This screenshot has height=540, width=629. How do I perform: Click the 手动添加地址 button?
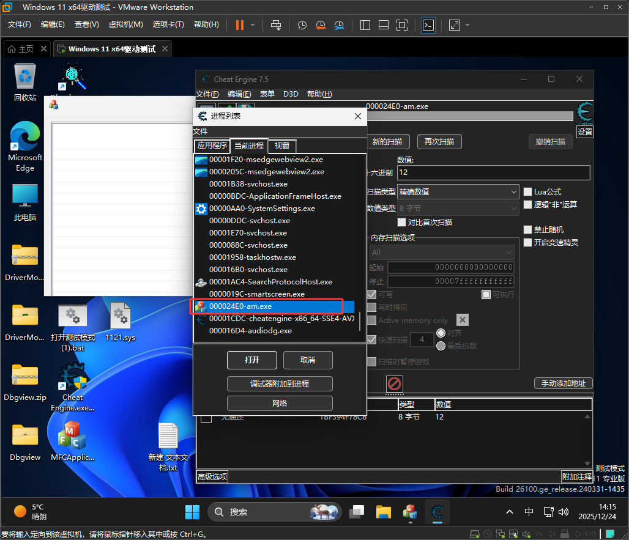click(x=563, y=383)
